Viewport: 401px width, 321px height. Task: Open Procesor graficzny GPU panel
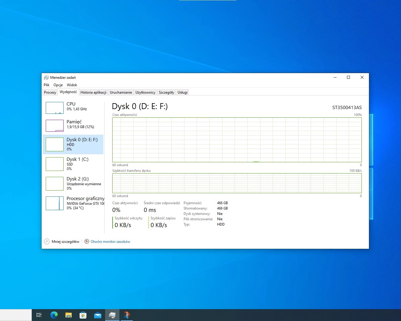[74, 203]
